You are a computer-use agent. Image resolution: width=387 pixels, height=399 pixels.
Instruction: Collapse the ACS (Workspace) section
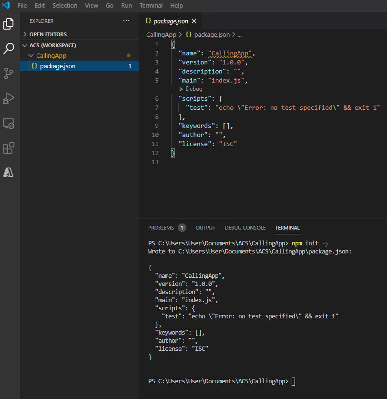point(52,45)
